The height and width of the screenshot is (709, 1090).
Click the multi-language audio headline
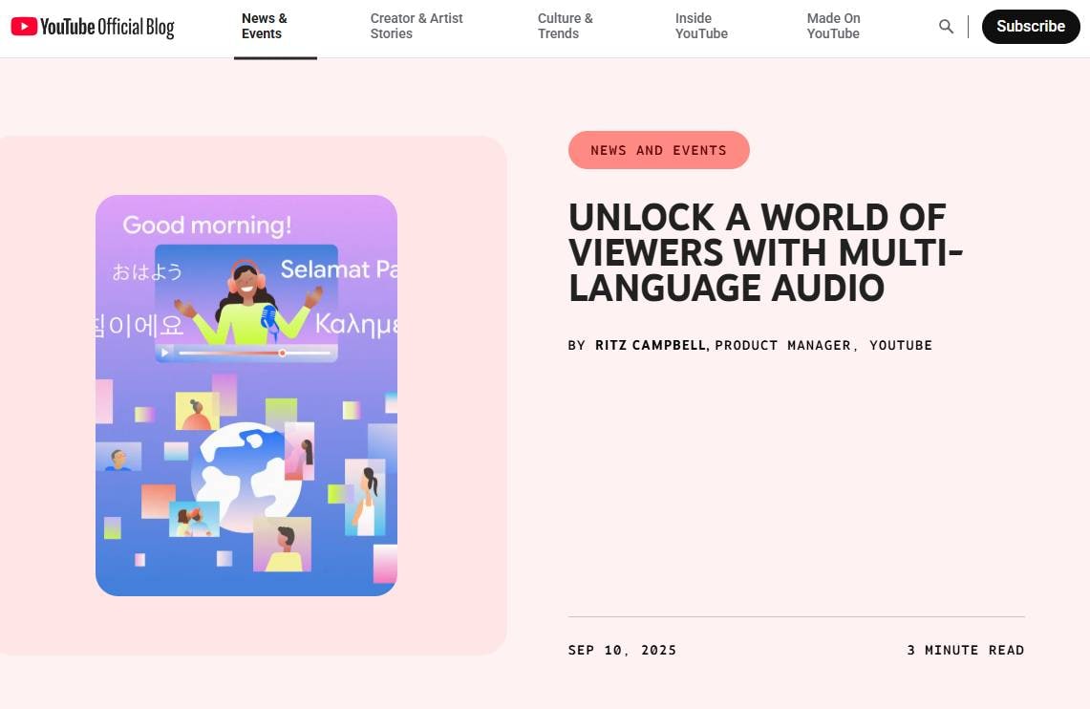tap(764, 252)
